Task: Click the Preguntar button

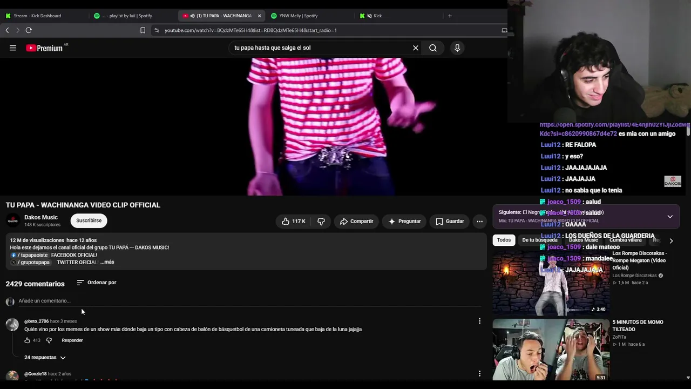Action: coord(404,221)
